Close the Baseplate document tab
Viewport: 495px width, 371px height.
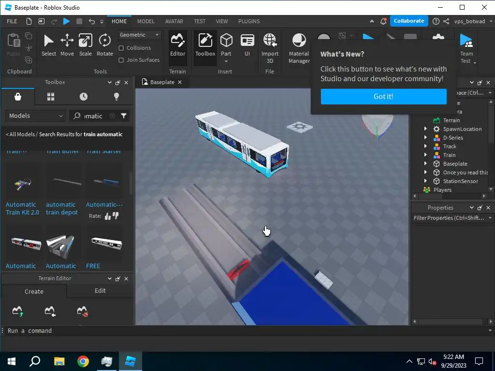(x=180, y=82)
